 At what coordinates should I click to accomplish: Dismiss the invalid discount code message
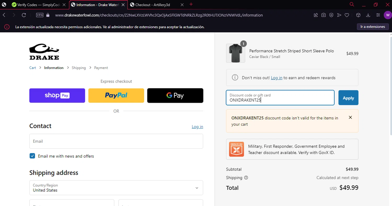(350, 118)
